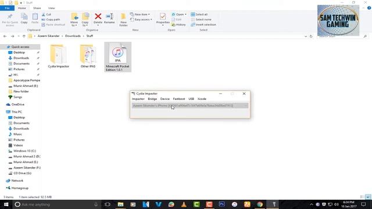
Task: Switch to the Home ribbon tab
Action: point(22,8)
